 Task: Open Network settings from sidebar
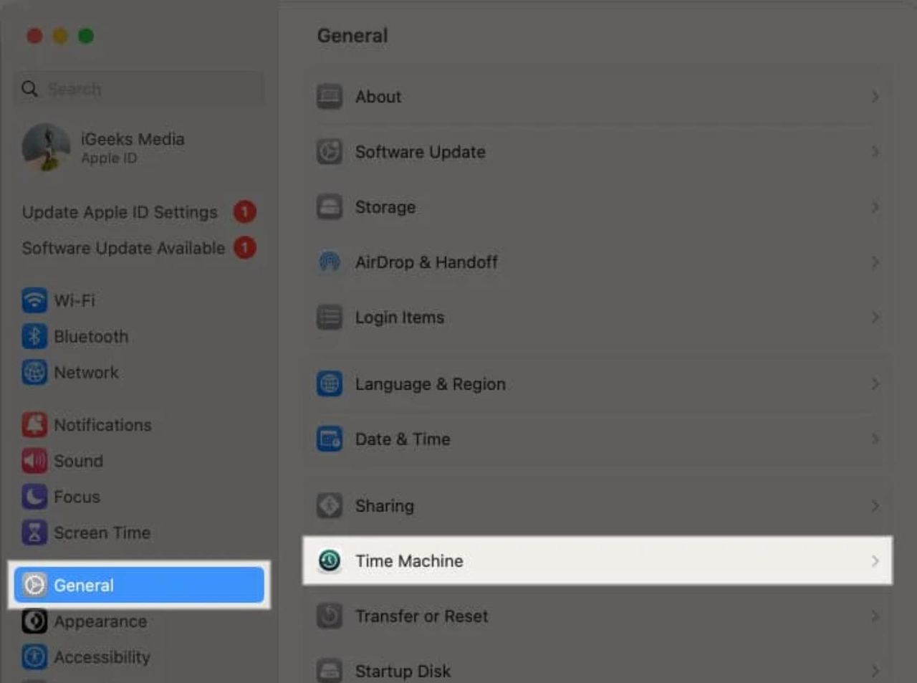[x=86, y=373]
